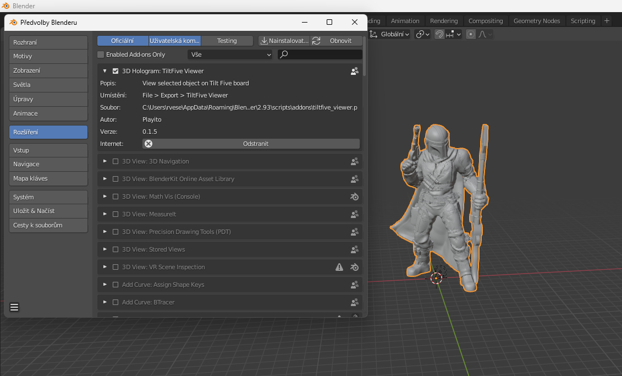The height and width of the screenshot is (376, 622).
Task: Open proportional falloff curve dropdown
Action: pos(485,34)
